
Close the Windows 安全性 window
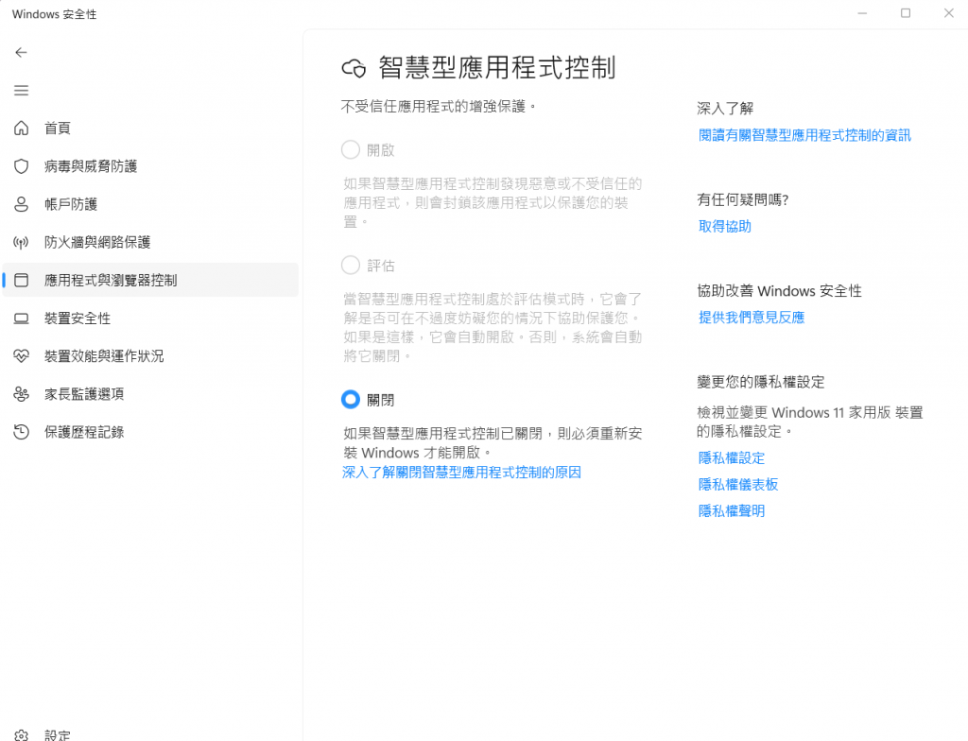[x=949, y=13]
